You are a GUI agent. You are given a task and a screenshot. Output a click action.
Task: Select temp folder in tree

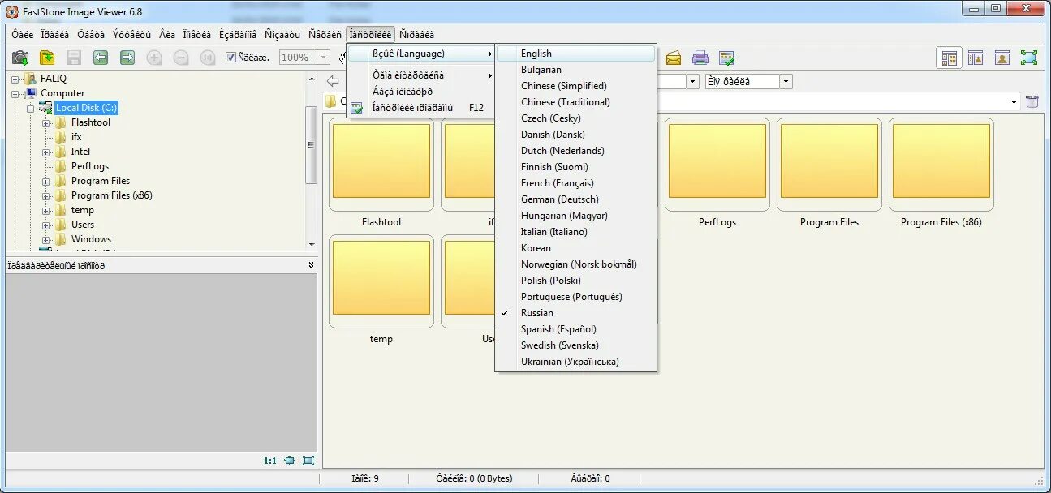[83, 210]
